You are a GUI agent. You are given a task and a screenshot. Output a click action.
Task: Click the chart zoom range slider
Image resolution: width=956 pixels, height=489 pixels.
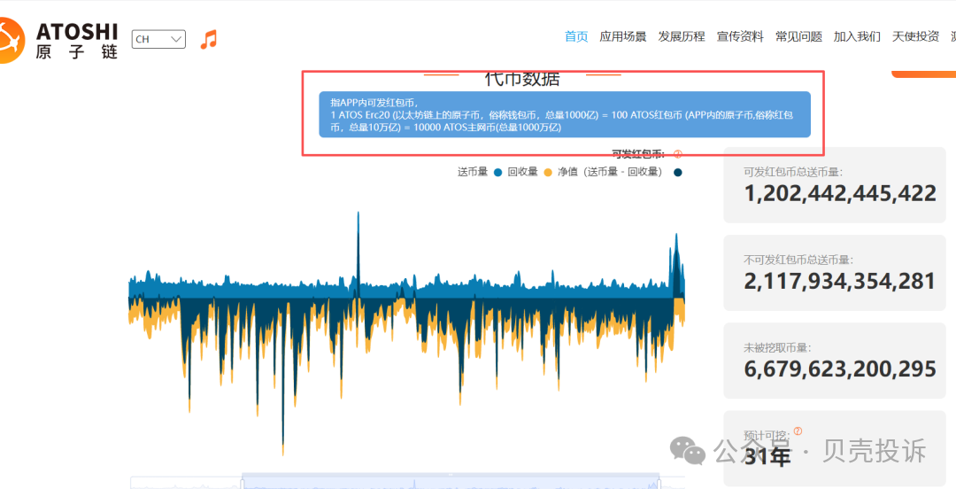click(451, 482)
